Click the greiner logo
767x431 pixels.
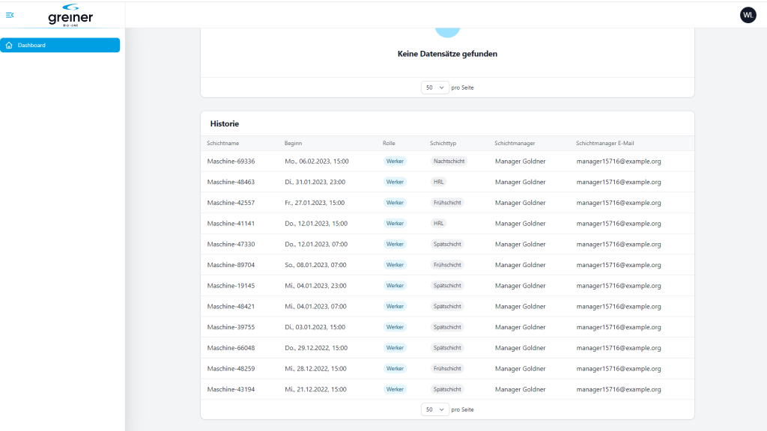pyautogui.click(x=70, y=15)
